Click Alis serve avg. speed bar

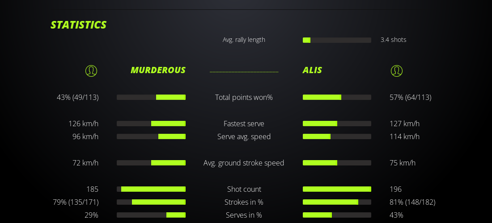tap(337, 136)
